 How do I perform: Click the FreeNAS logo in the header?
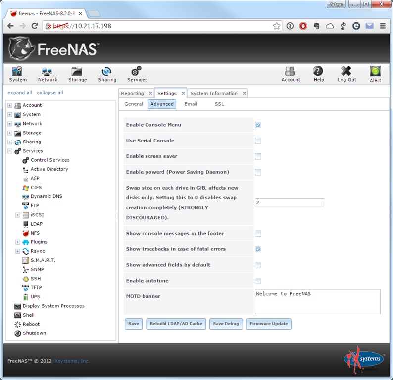(54, 48)
